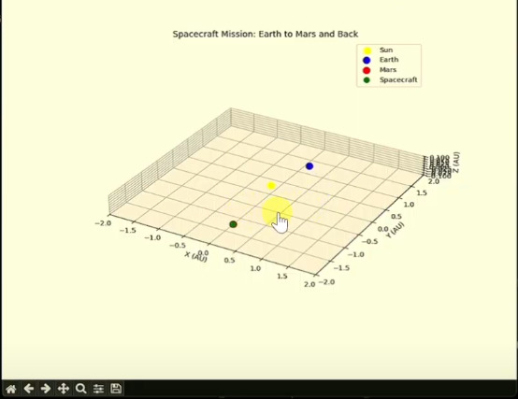Click the plot title 'Spacecraft Mission: Earth to Mars and Back'

pyautogui.click(x=266, y=35)
